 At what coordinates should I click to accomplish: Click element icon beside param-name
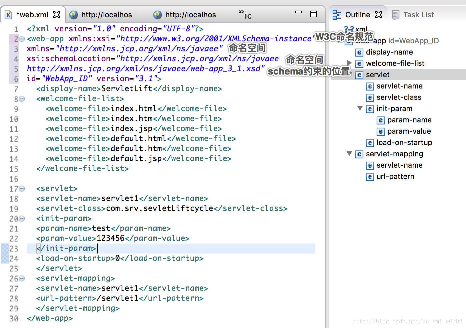(380, 120)
